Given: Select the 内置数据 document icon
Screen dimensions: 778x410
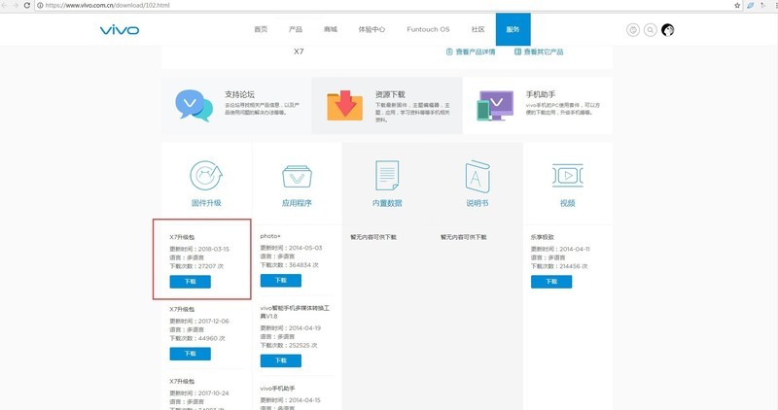Looking at the screenshot, I should click(x=387, y=176).
